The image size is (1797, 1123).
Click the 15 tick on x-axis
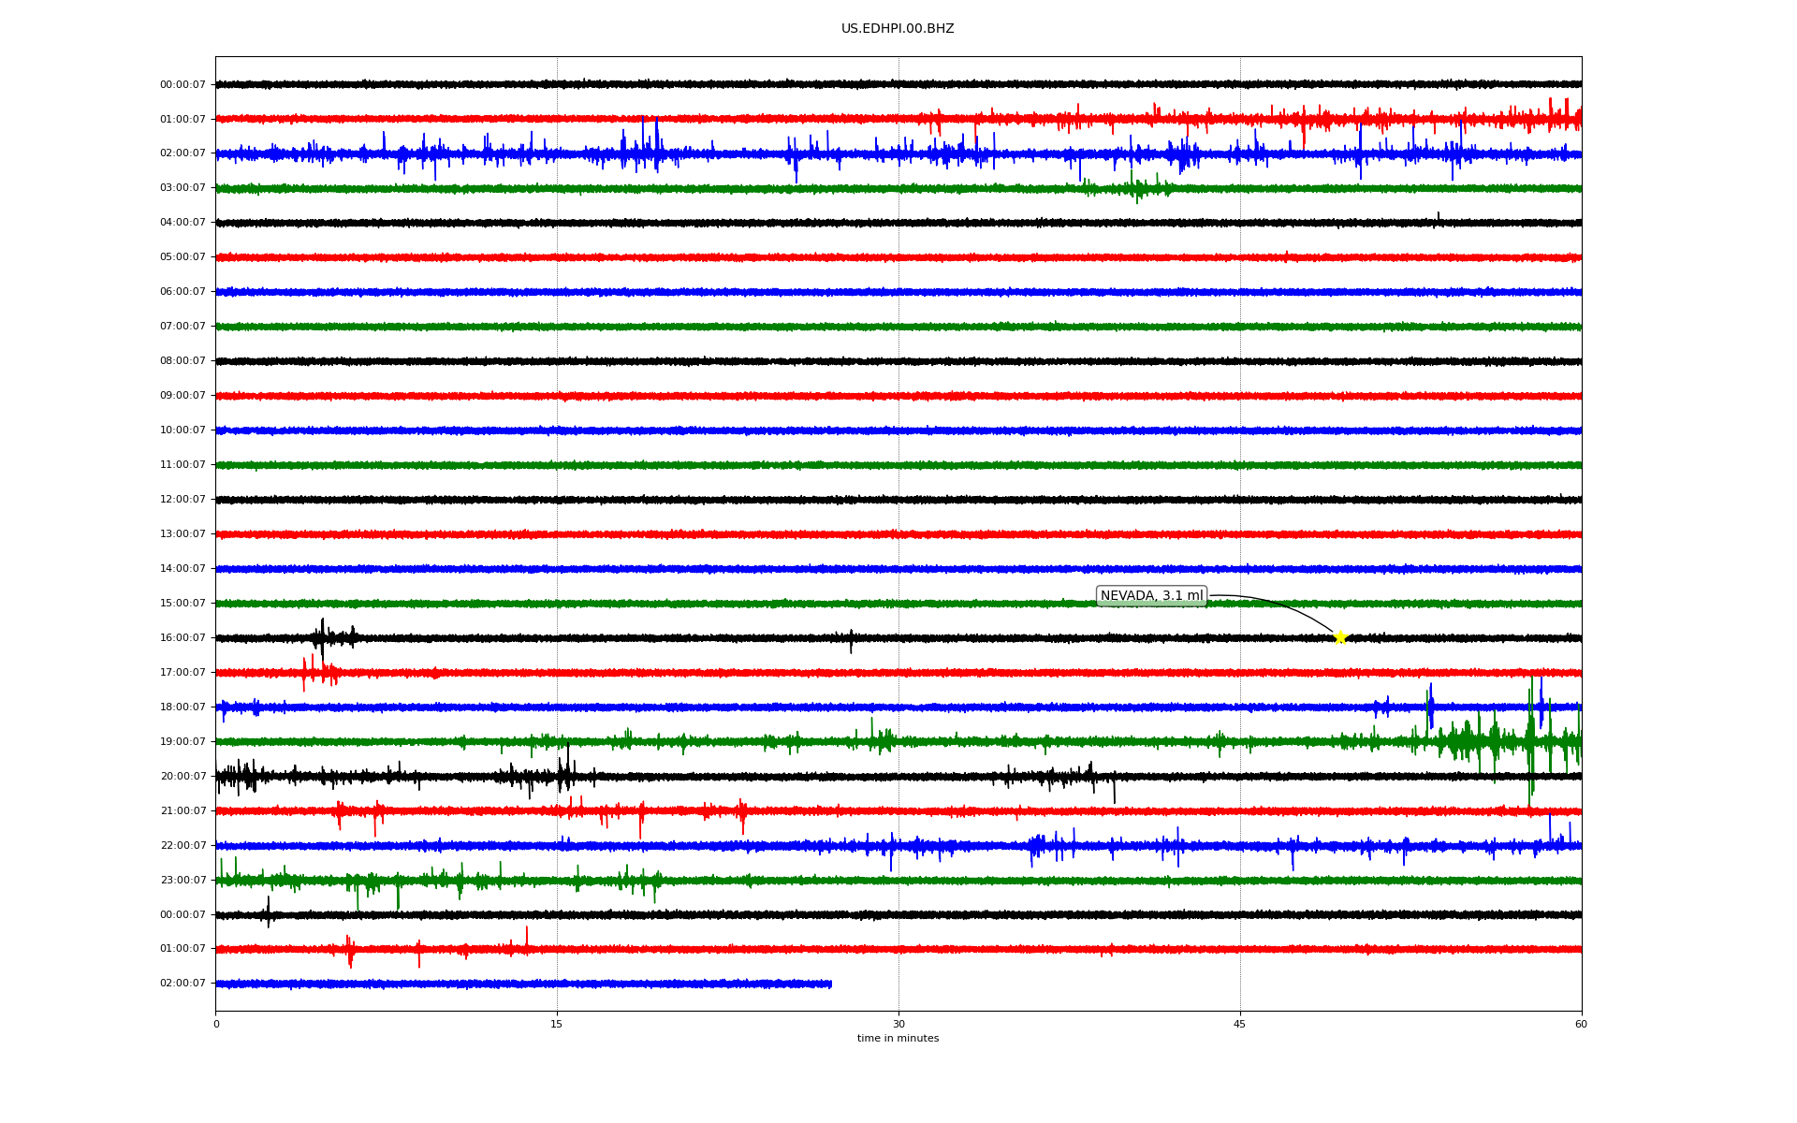pos(557,1025)
